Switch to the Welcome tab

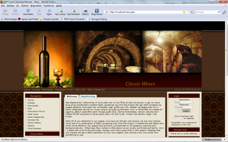pos(72,96)
